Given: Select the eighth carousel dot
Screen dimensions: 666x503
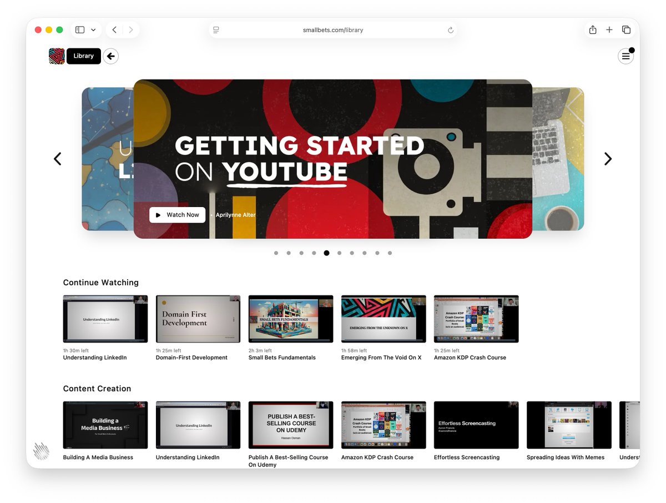Looking at the screenshot, I should click(x=365, y=253).
